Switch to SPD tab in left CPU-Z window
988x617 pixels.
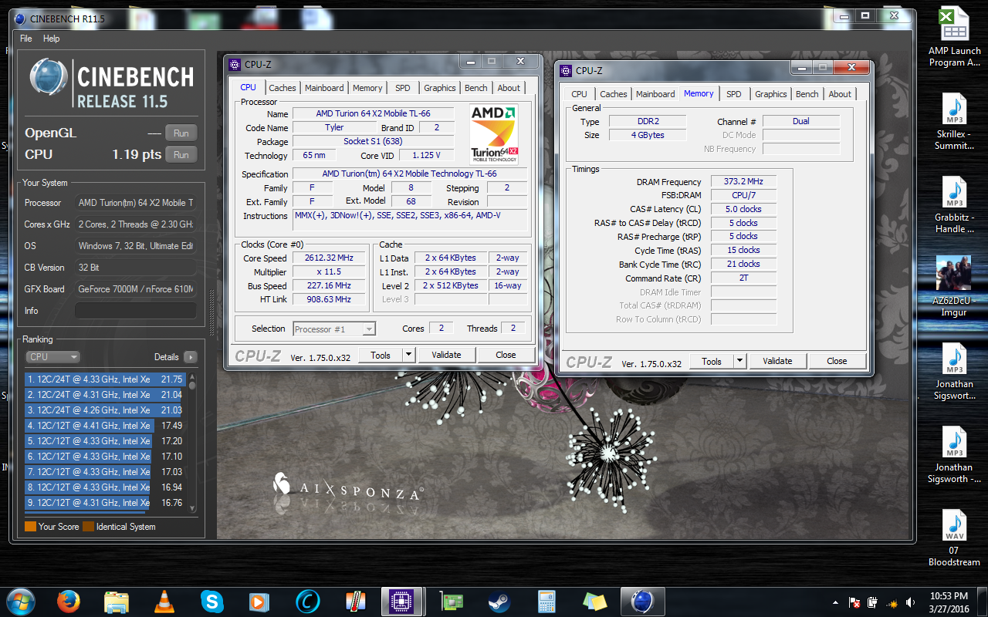pyautogui.click(x=403, y=88)
